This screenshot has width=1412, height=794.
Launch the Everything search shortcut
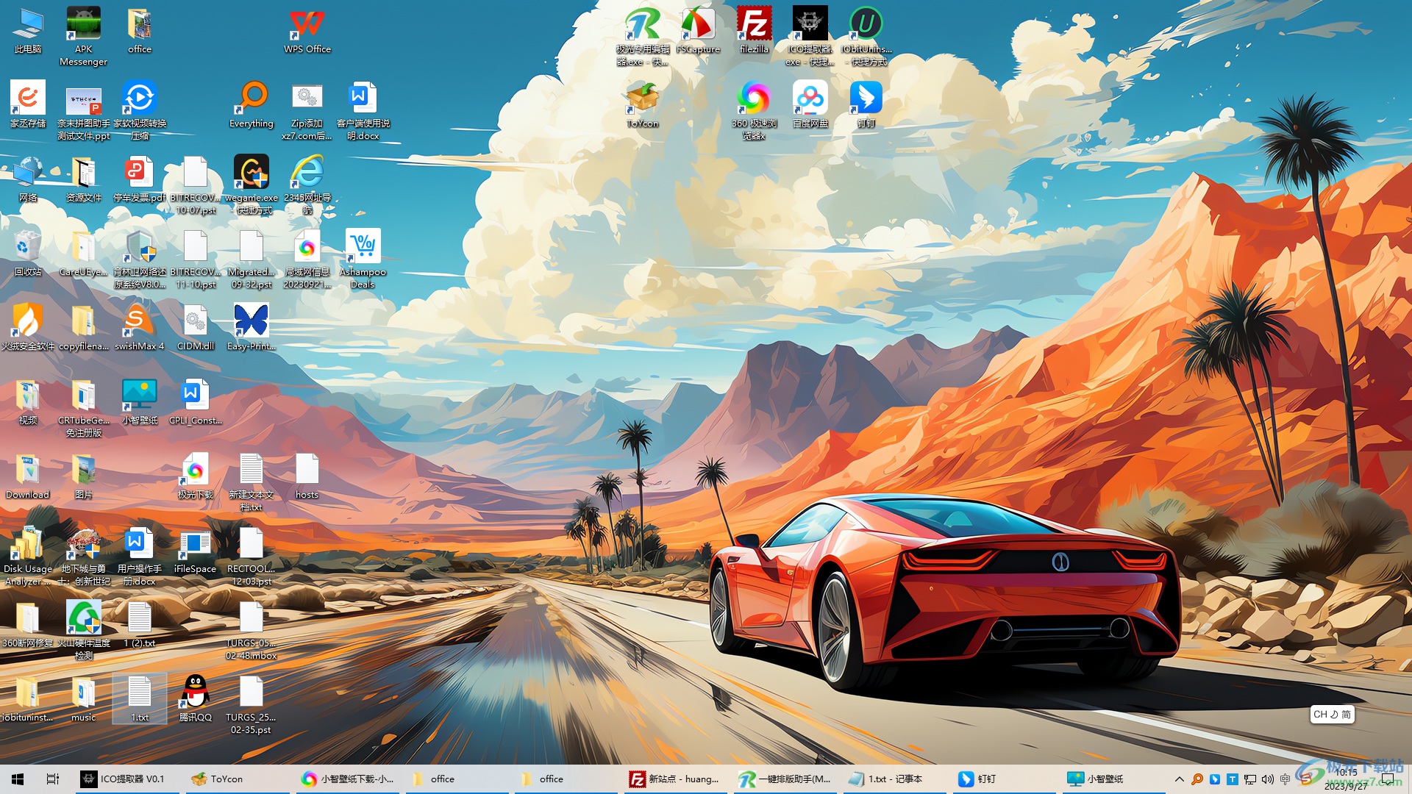click(252, 104)
